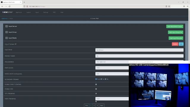The width and height of the screenshot is (190, 107).
Task: Click the Input Server field value
Action: tap(139, 50)
